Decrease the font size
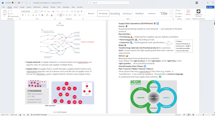The height and width of the screenshot is (116, 215). click(45, 11)
